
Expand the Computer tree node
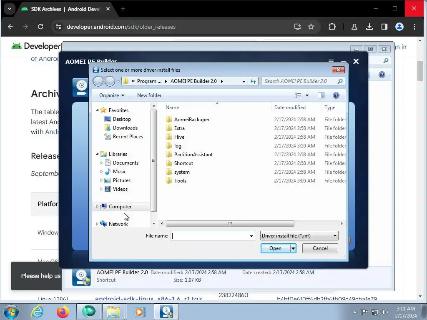(x=97, y=207)
